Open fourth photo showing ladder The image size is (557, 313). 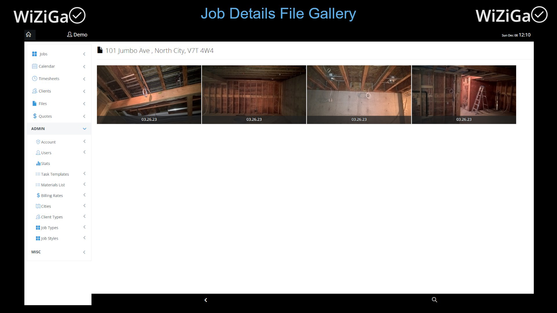pyautogui.click(x=464, y=94)
